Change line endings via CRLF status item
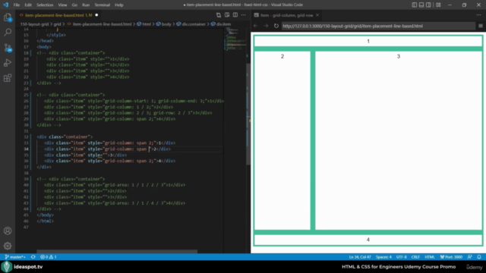This screenshot has width=486, height=273. coord(415,257)
